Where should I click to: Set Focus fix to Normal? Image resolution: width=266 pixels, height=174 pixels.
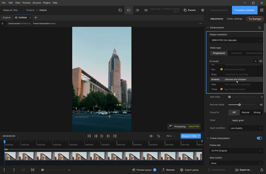point(245,112)
